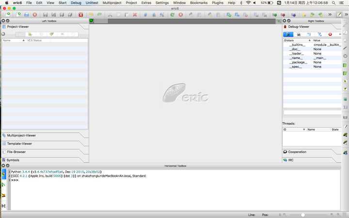Image resolution: width=349 pixels, height=218 pixels.
Task: Click the green curved arrow toolbar icon
Action: pos(172,15)
